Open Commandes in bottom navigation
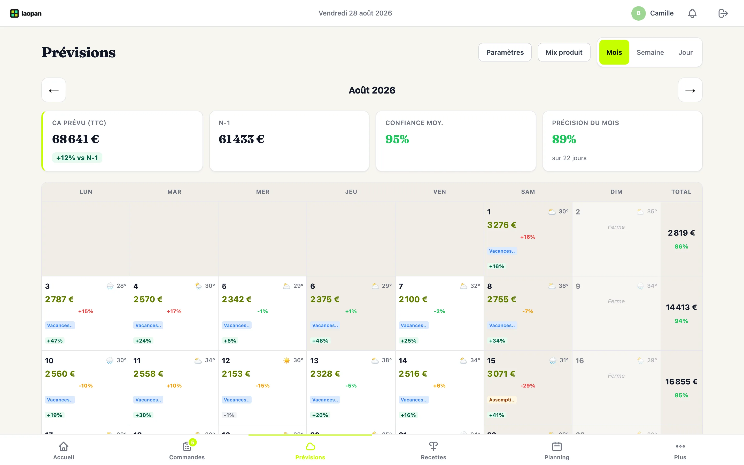The image size is (744, 465). (x=187, y=451)
